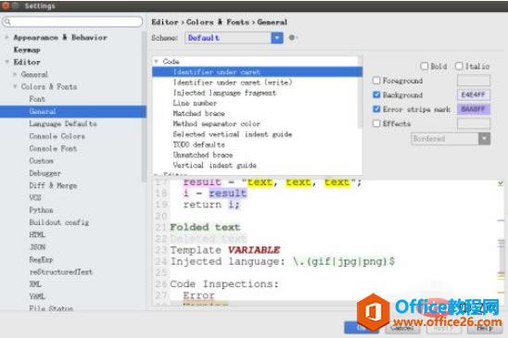Select Line number item
This screenshot has width=508, height=338.
click(x=195, y=103)
